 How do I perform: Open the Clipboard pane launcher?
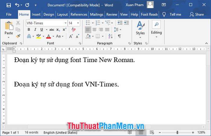coord(21,43)
